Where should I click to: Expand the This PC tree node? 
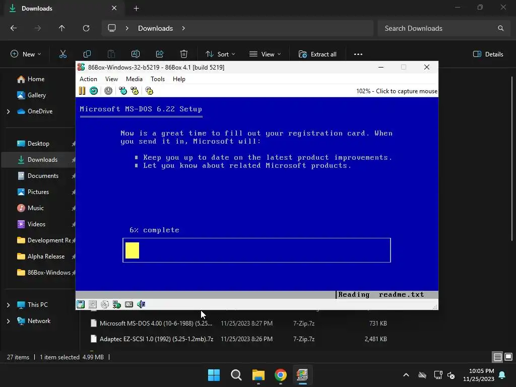pos(8,305)
